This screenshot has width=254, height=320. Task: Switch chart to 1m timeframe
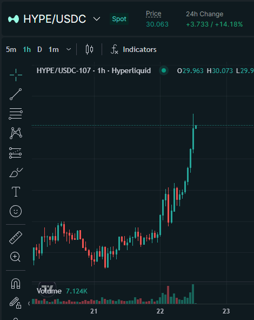click(54, 49)
